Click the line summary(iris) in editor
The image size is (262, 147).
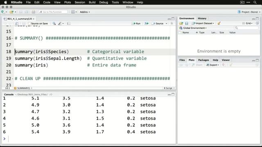coord(32,65)
